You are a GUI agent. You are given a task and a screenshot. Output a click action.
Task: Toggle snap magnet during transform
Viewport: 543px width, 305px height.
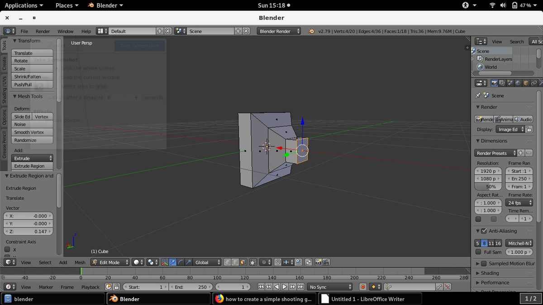[278, 262]
